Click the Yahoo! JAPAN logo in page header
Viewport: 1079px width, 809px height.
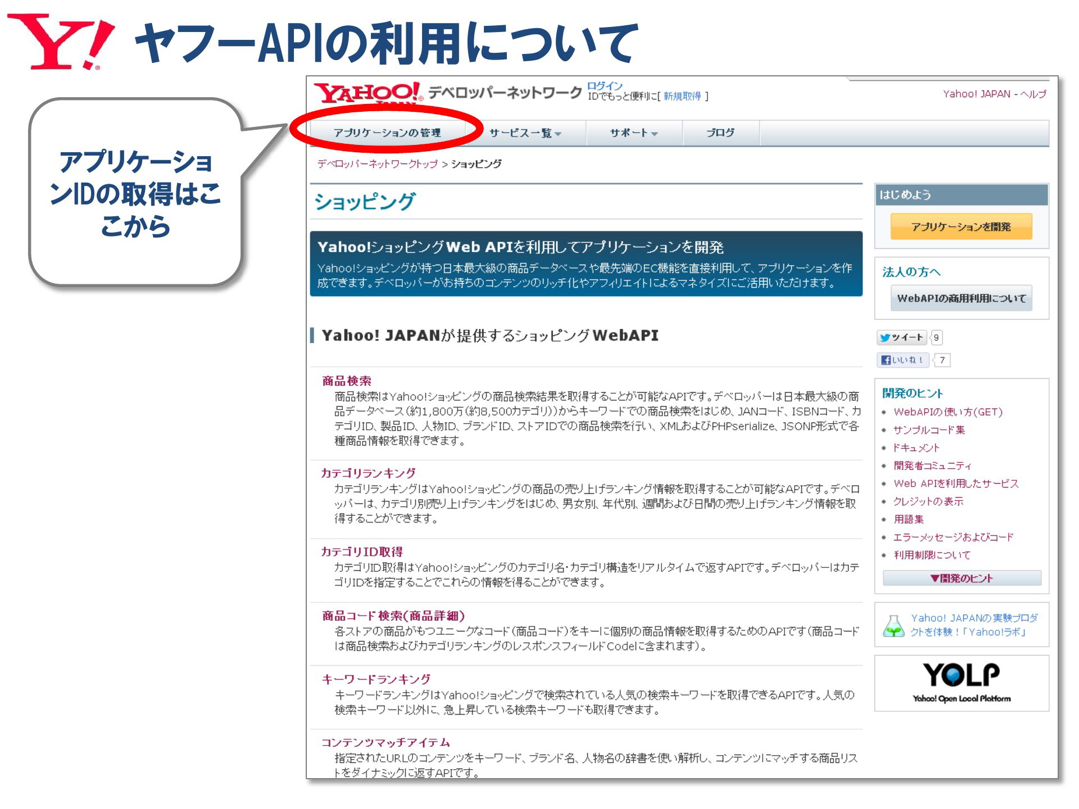(x=369, y=94)
